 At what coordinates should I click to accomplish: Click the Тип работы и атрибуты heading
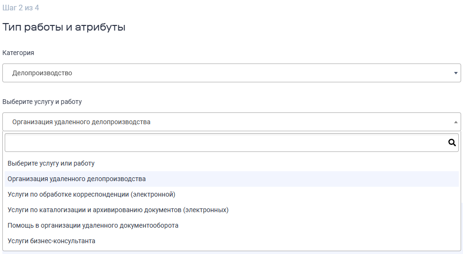click(x=64, y=27)
